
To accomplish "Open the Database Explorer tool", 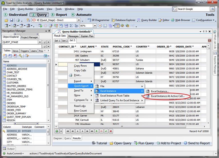I will (123, 20).
